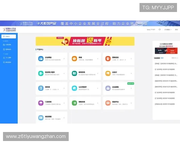Open 【商城】【20250213功能更新】 update entry
Image resolution: width=180 pixels, height=144 pixels.
pos(166,64)
